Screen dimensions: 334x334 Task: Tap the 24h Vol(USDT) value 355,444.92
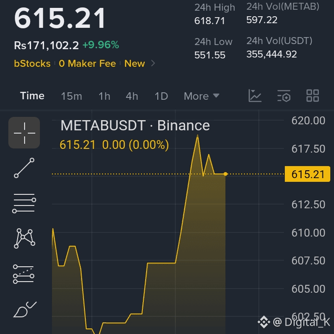(271, 54)
